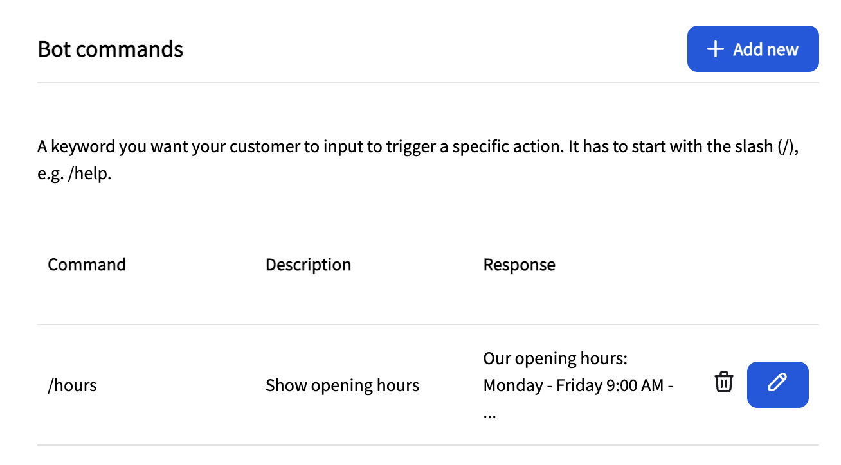Image resolution: width=841 pixels, height=465 pixels.
Task: Click the slash (/) mention in help text
Action: click(x=785, y=146)
